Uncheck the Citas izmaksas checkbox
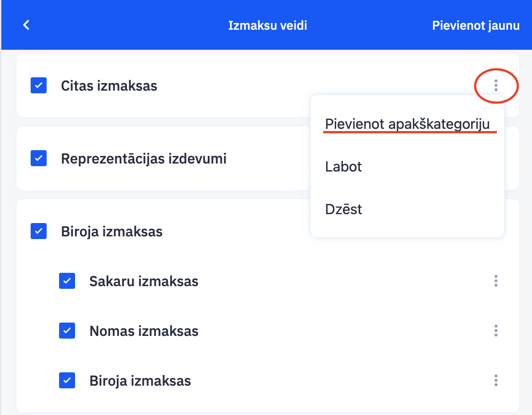Screen dimensions: 532x415 [39, 85]
